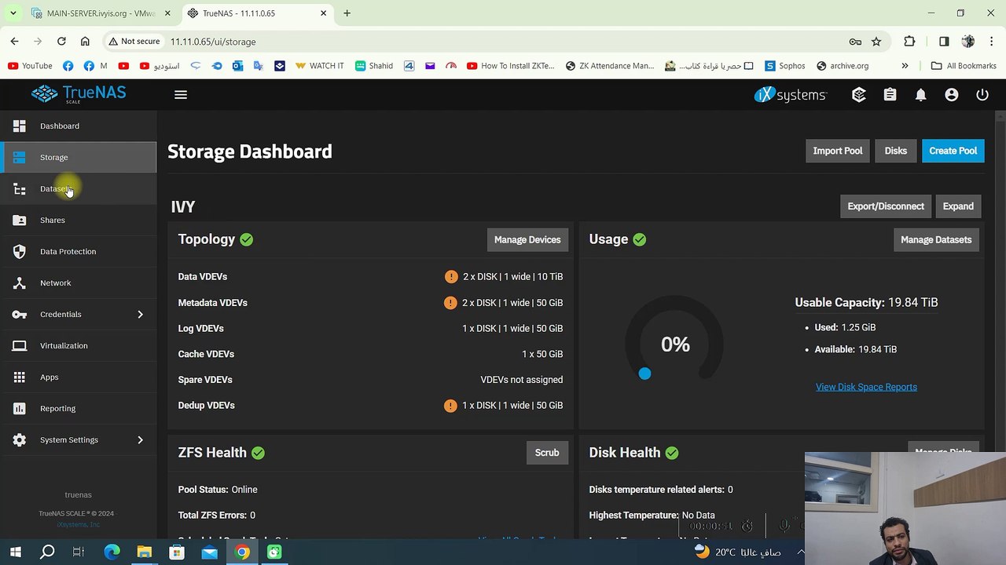Viewport: 1006px width, 565px height.
Task: Click the Disk Health green check icon
Action: [x=672, y=453]
